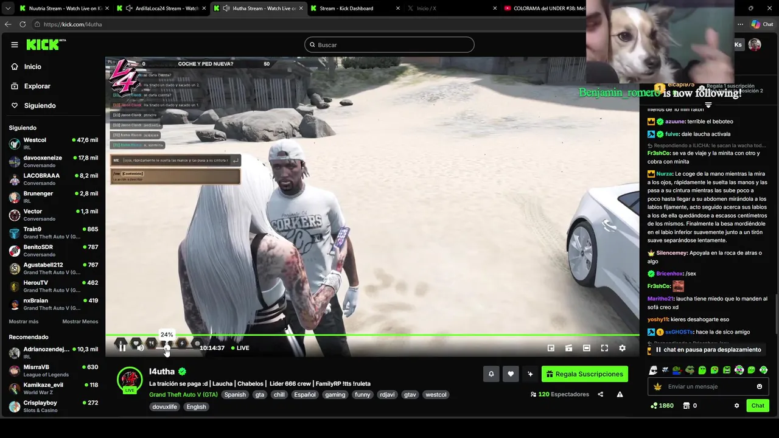Open the chat shop icon

point(686,406)
